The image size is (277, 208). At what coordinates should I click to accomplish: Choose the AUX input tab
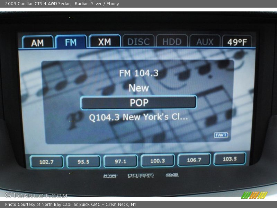click(x=205, y=42)
